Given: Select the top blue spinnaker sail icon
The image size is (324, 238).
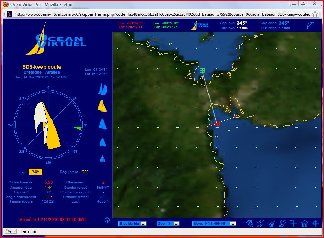Looking at the screenshot, I should (x=103, y=89).
